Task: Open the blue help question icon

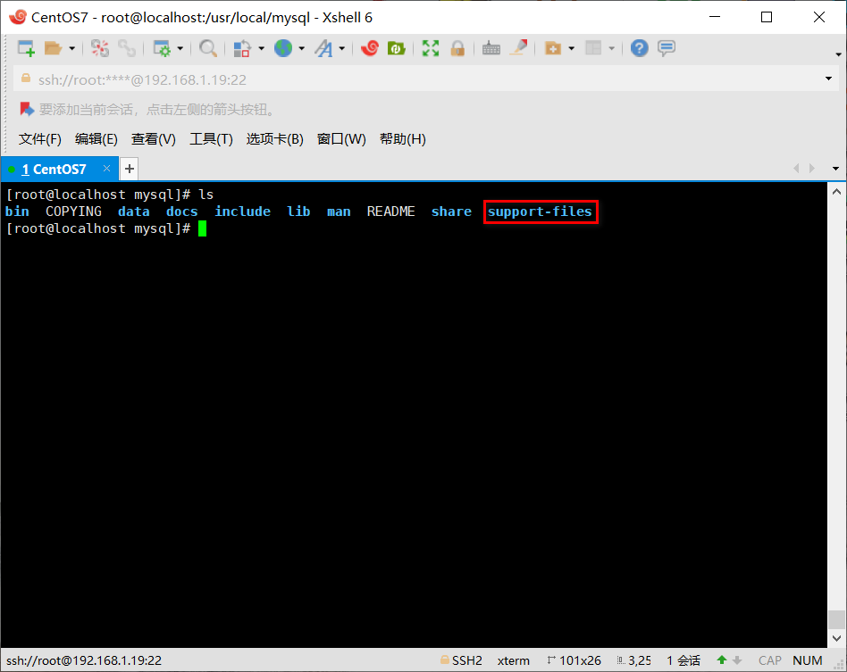Action: tap(640, 48)
